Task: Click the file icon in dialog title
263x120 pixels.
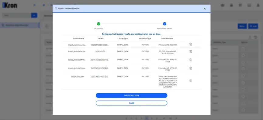Action: pyautogui.click(x=56, y=8)
